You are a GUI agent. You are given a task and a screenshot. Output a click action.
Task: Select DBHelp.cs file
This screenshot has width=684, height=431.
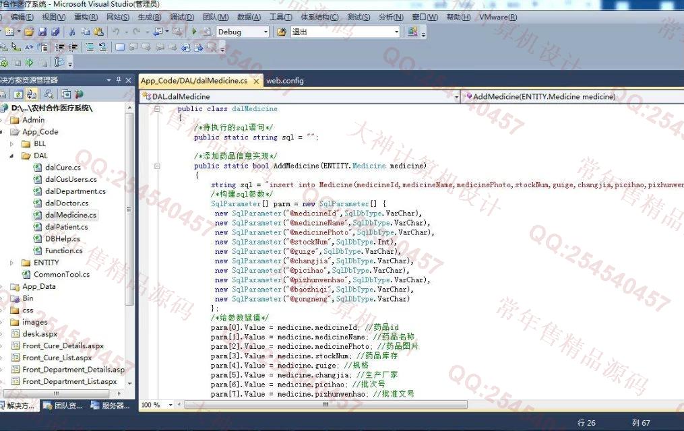[x=63, y=239]
